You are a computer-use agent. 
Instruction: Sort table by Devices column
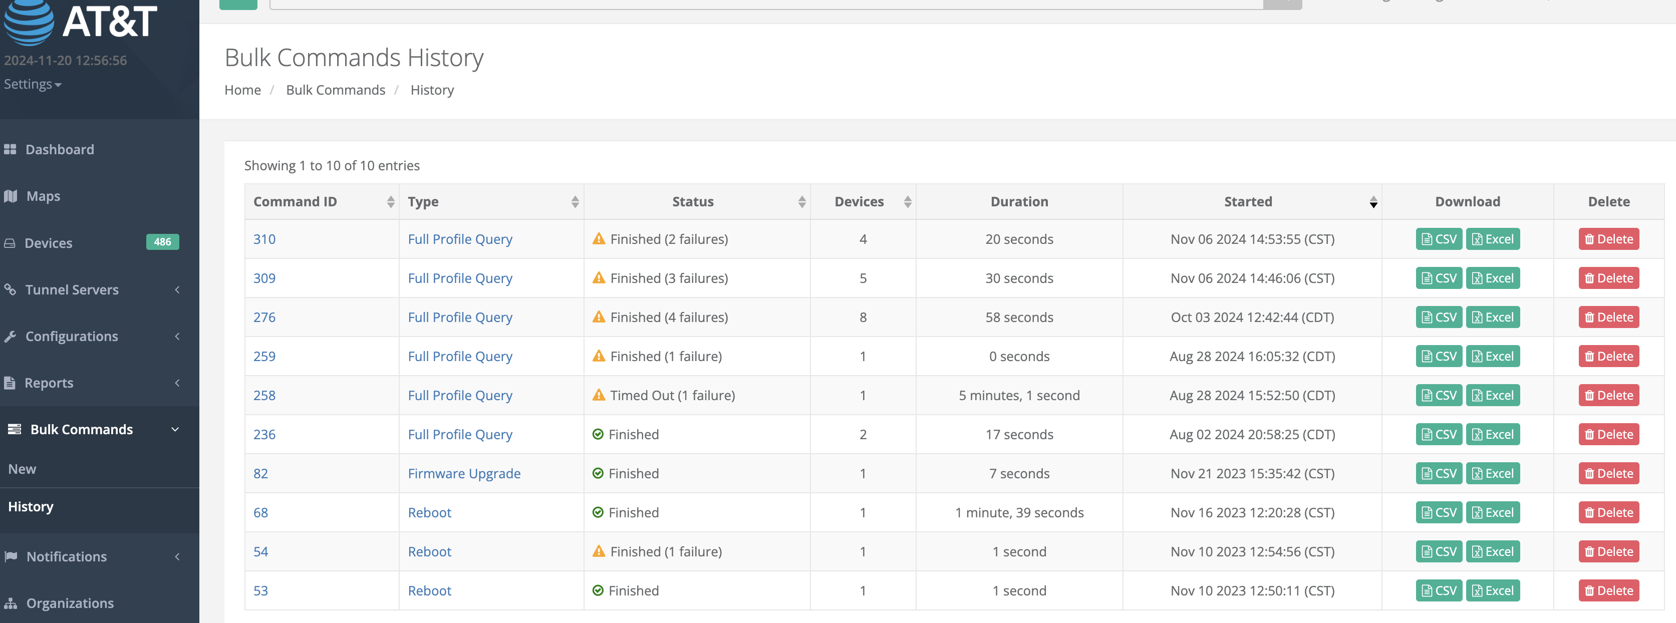pos(863,202)
